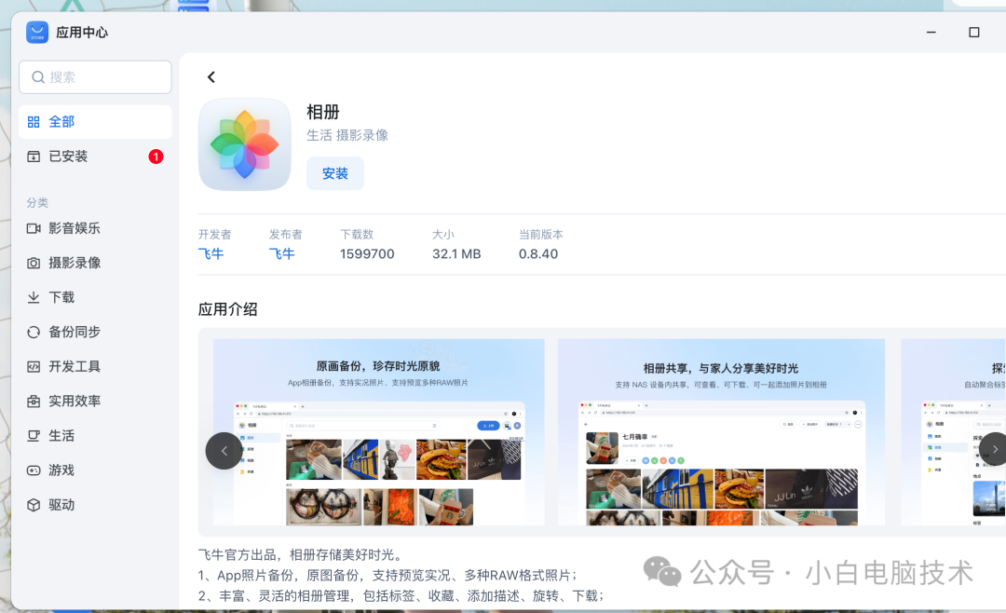The width and height of the screenshot is (1006, 613).
Task: Open the 游戏 category
Action: click(x=95, y=471)
